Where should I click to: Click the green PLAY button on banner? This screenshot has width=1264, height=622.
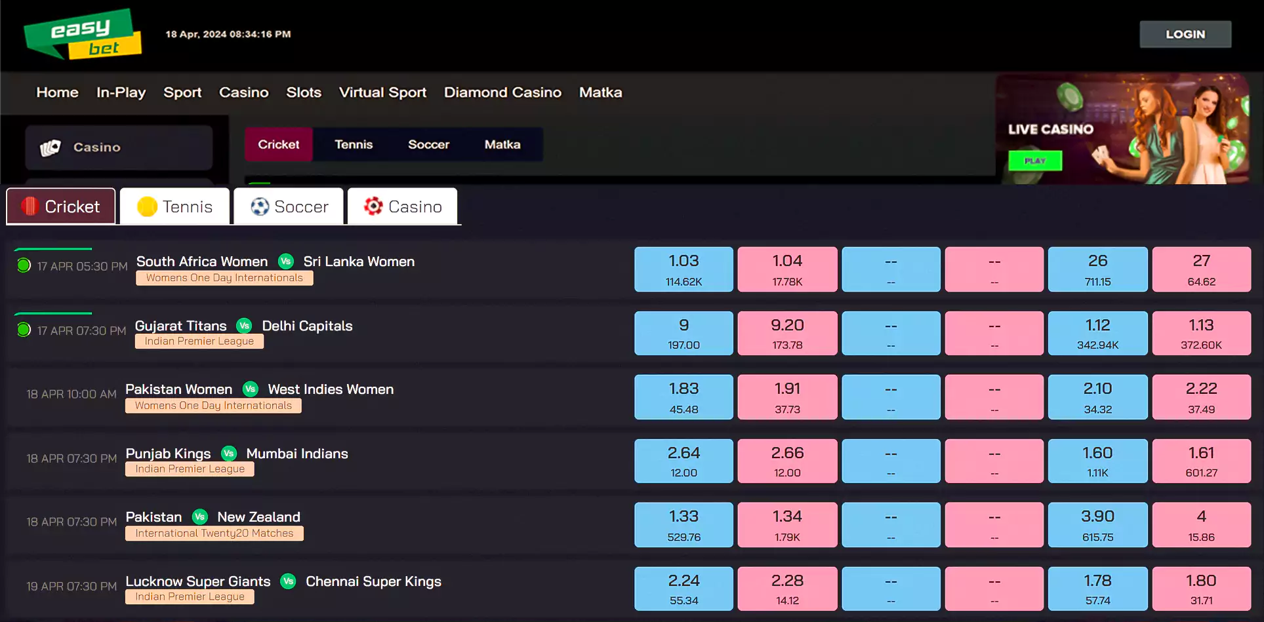click(1034, 161)
